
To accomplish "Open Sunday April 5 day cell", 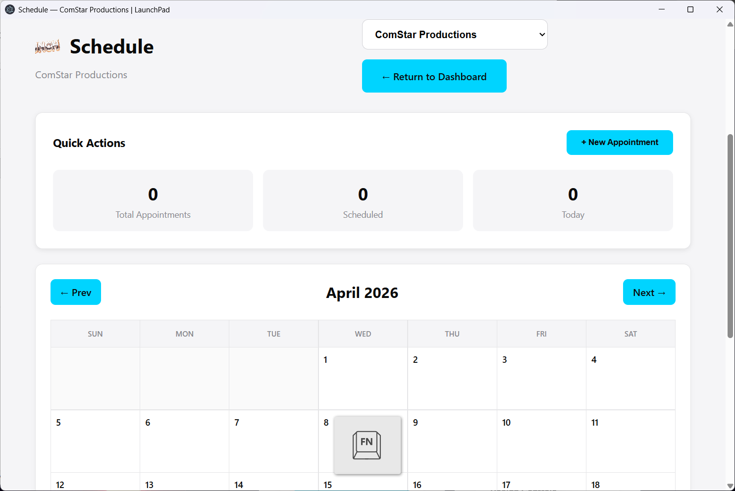I will point(95,441).
